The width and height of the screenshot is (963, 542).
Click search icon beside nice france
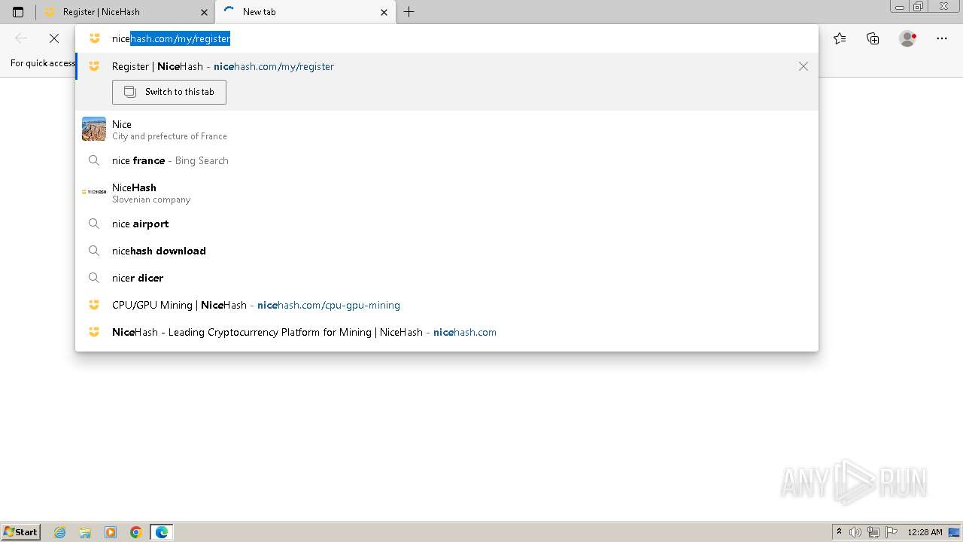click(x=94, y=160)
